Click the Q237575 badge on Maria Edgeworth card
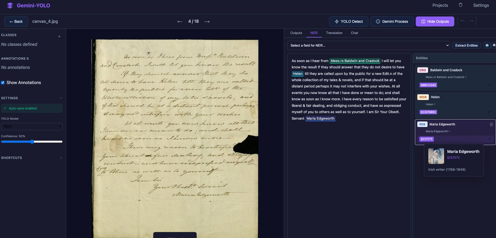 pos(427,139)
